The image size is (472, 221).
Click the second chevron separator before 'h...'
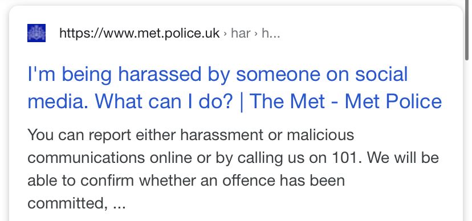click(x=256, y=34)
